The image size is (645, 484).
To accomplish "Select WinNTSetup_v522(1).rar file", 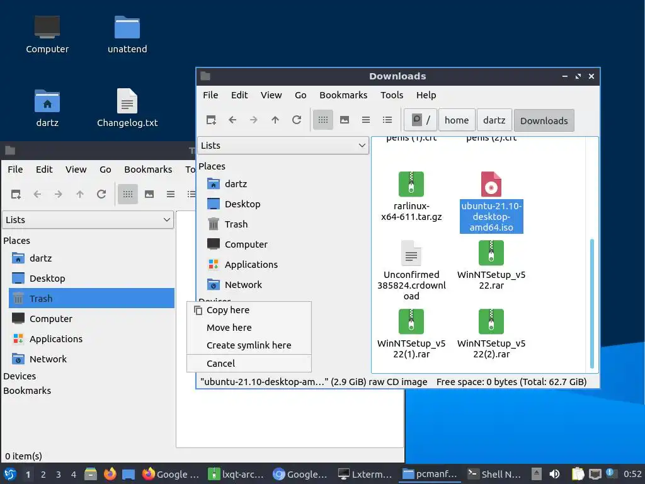I will point(411,334).
